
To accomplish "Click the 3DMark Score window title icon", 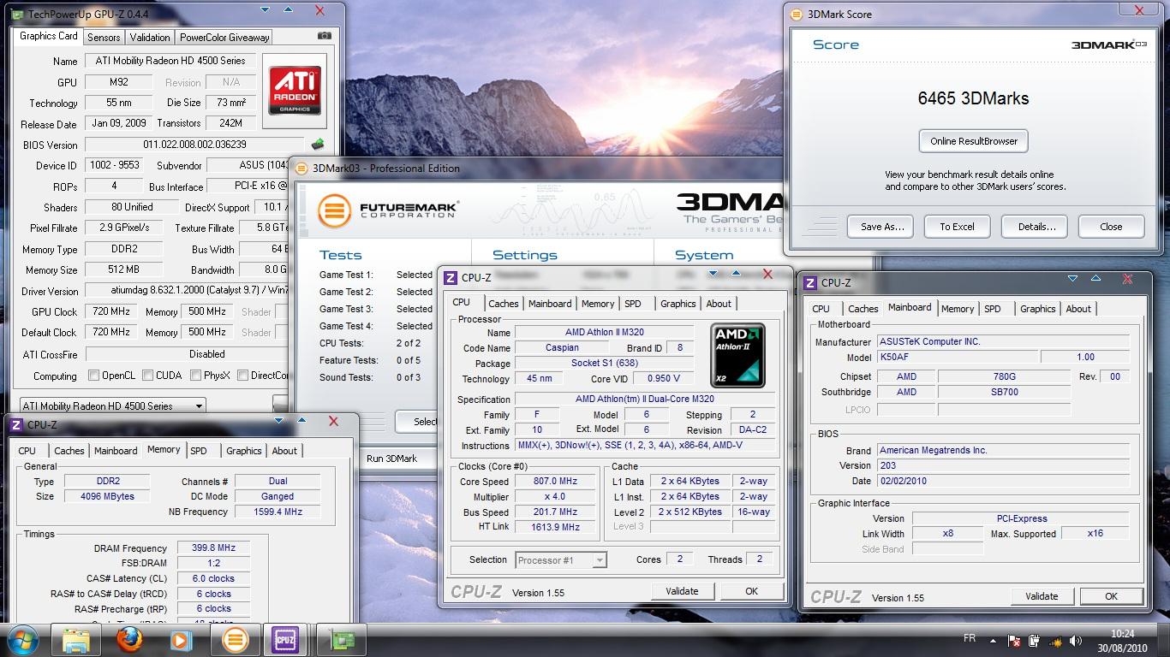I will (x=795, y=15).
